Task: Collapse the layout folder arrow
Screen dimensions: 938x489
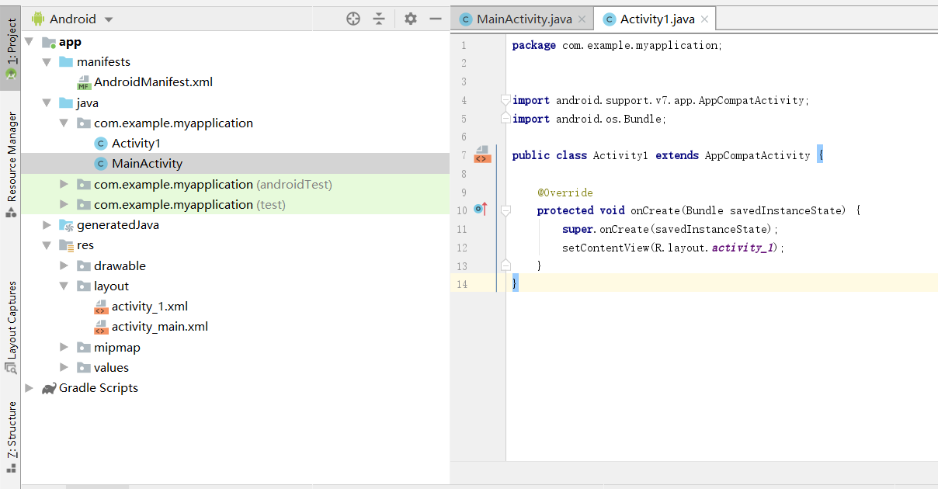Action: [64, 286]
